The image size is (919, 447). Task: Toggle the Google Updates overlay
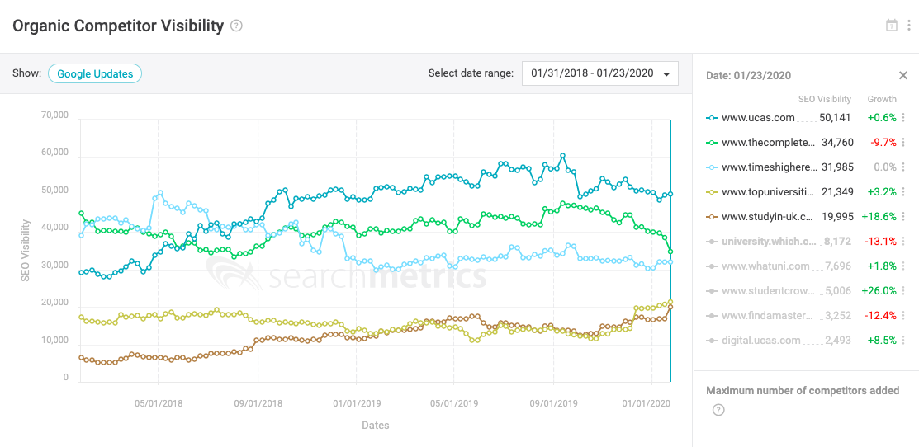click(x=95, y=73)
